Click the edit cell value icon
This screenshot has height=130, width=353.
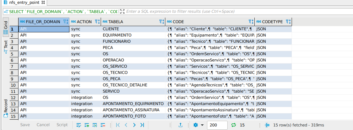point(79,125)
